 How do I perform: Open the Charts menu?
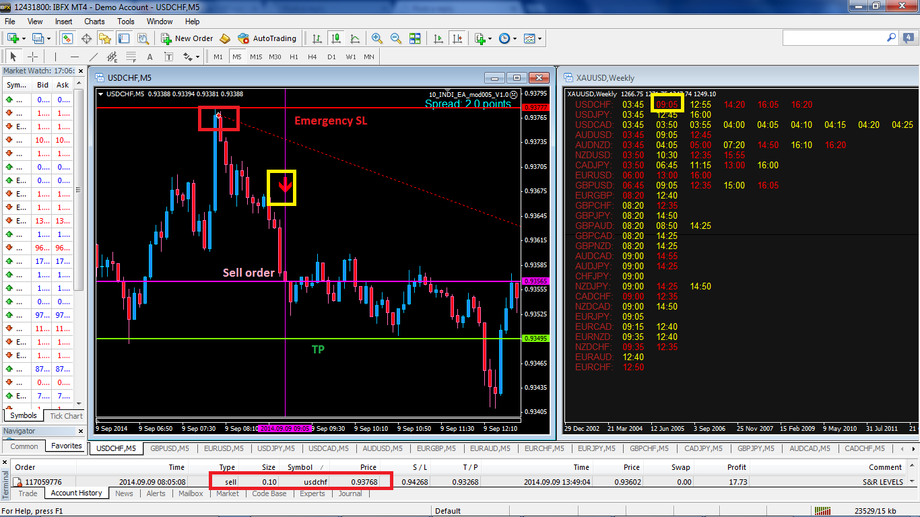pos(94,22)
